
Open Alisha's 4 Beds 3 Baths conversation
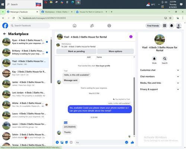25,105
